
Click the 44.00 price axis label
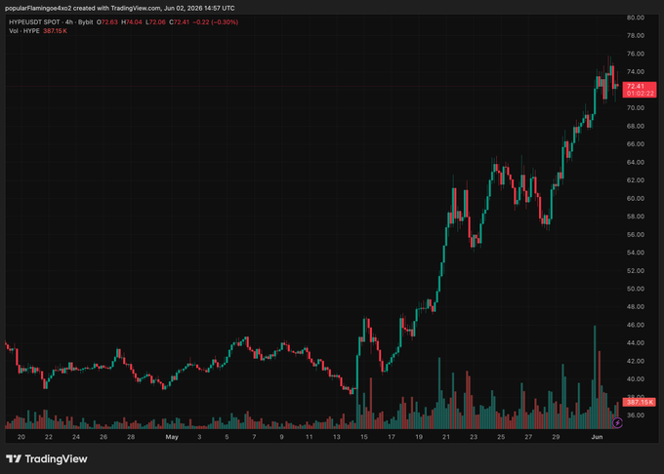pyautogui.click(x=636, y=343)
